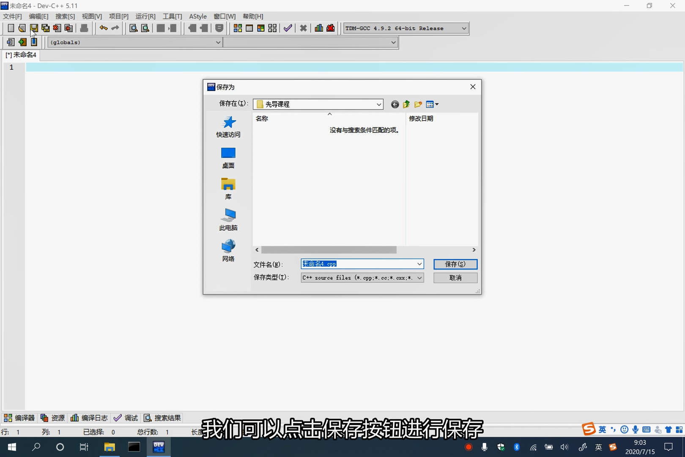Image resolution: width=685 pixels, height=457 pixels.
Task: Click the volume speaker tray icon
Action: (564, 447)
